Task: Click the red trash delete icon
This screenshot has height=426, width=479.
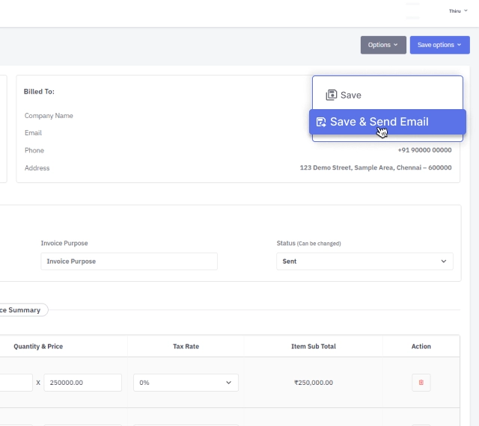Action: (x=421, y=383)
